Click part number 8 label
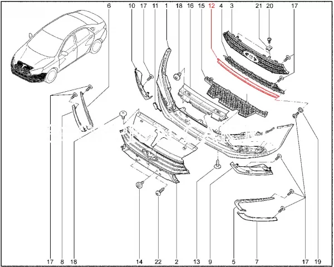The image size is (334, 267). tap(63, 260)
